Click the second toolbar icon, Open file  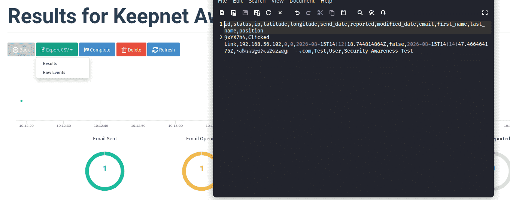[234, 13]
